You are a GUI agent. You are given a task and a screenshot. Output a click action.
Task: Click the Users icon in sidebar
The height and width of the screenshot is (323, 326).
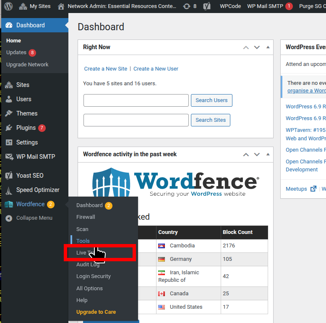coord(9,99)
